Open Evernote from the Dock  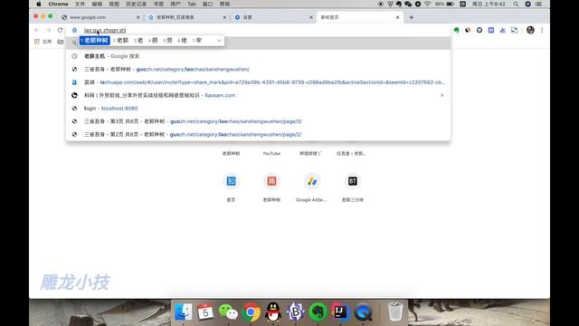(318, 312)
